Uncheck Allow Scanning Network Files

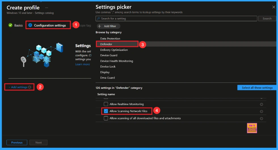pos(106,111)
